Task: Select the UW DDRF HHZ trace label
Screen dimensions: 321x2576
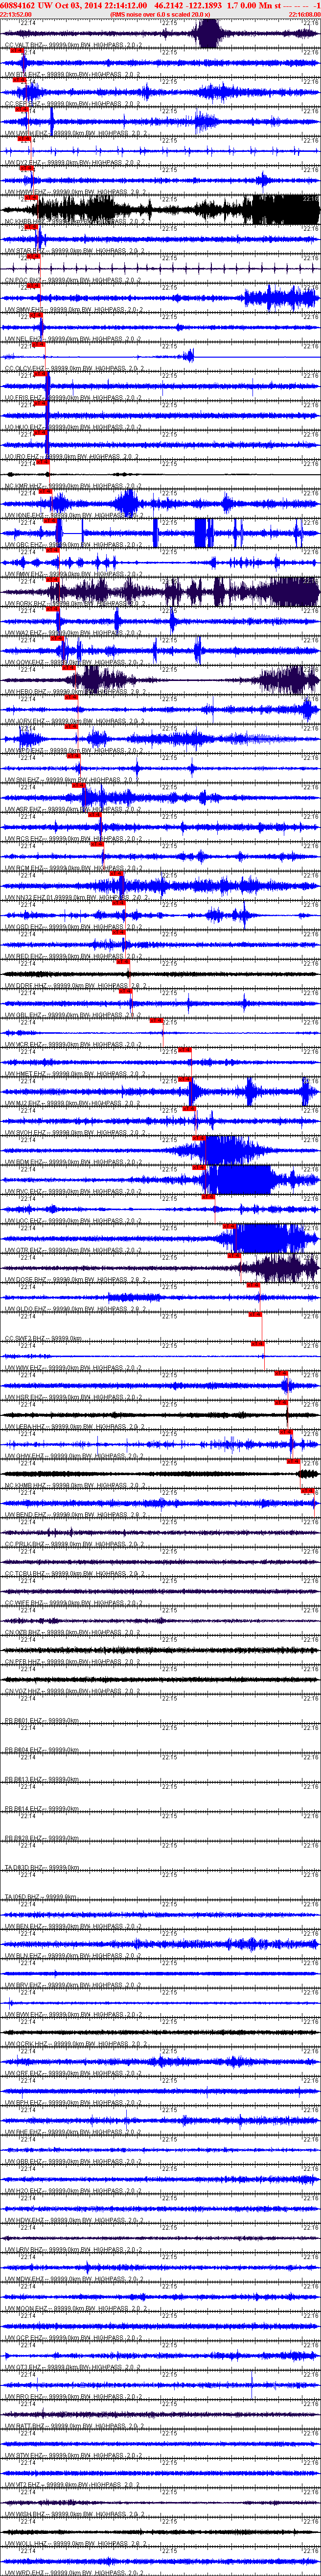Action: pos(26,985)
